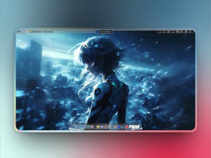
Task: Open the yellow folder icon in the dock
Action: pyautogui.click(x=98, y=127)
